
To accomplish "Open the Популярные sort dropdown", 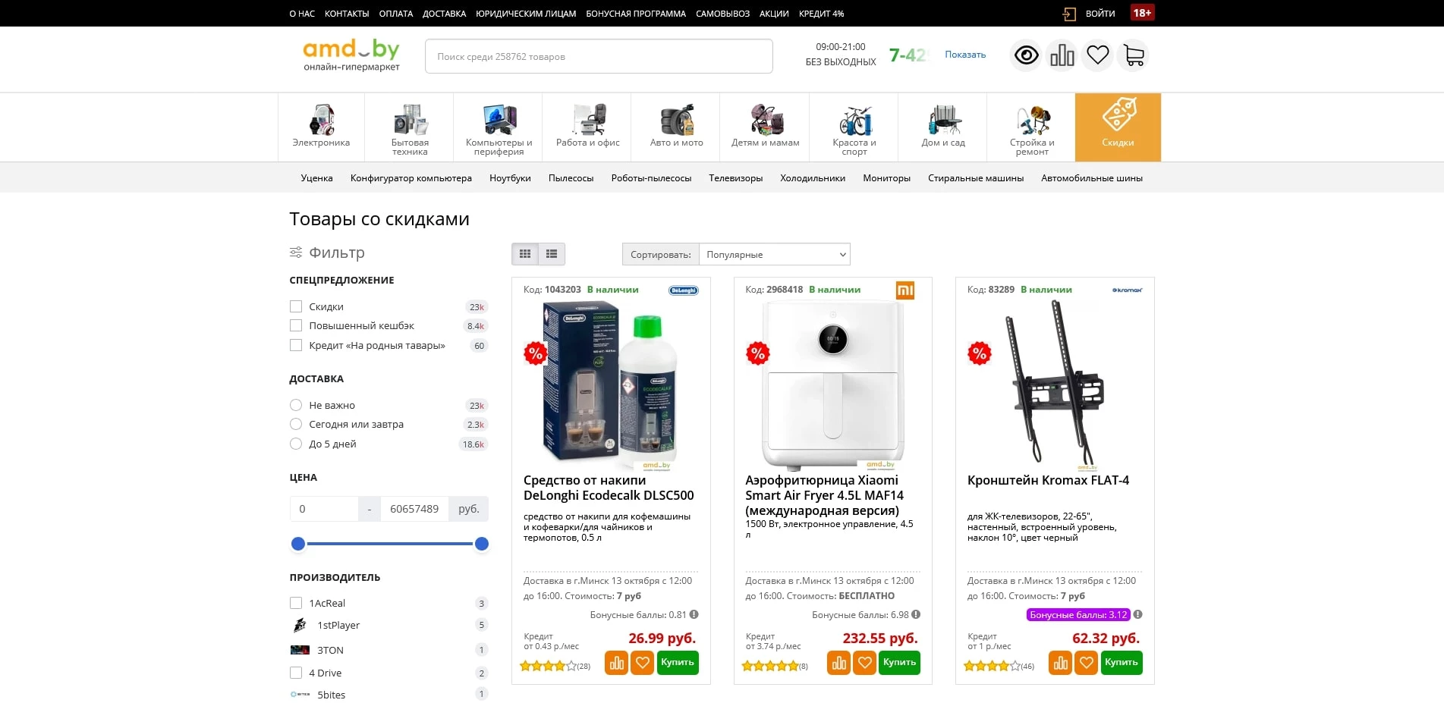I will tap(773, 255).
